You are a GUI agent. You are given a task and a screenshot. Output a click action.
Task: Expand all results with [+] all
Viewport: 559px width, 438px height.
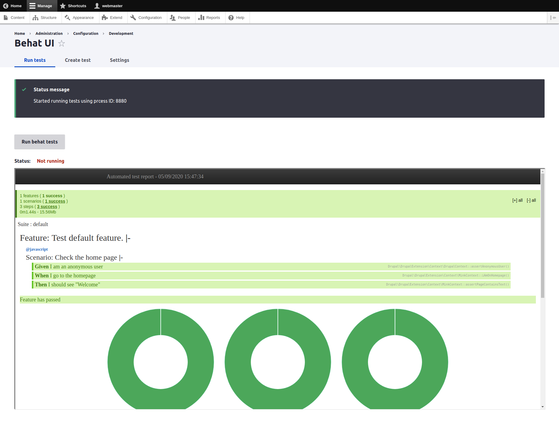(x=517, y=200)
